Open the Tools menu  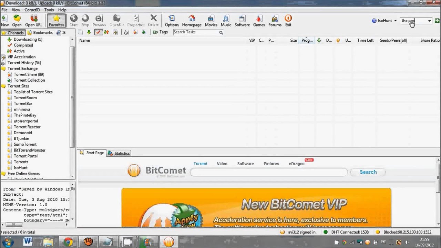(x=49, y=10)
